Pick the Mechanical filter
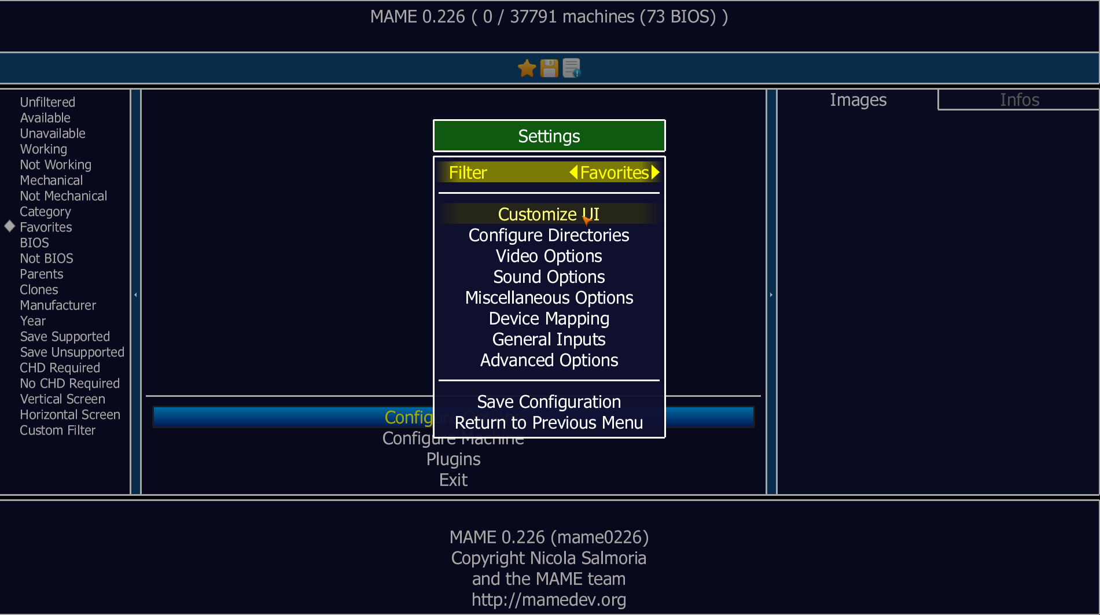1100x615 pixels. pyautogui.click(x=51, y=180)
